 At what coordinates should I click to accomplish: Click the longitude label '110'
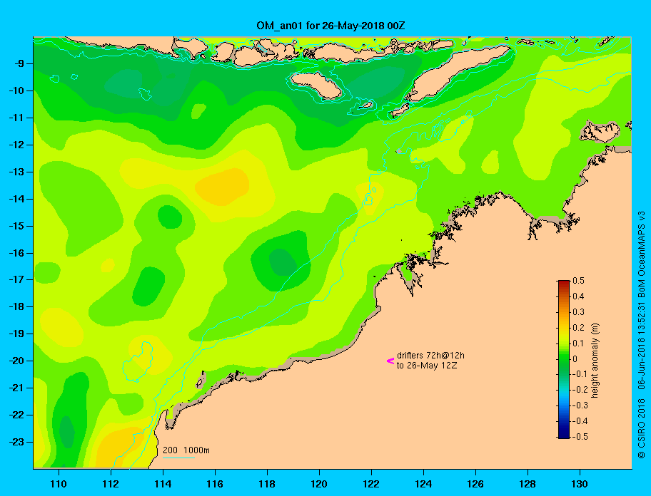(59, 484)
